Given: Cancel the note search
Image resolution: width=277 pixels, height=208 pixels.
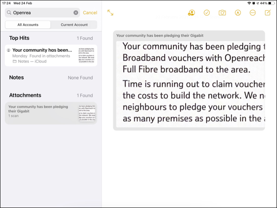Looking at the screenshot, I should click(x=90, y=12).
